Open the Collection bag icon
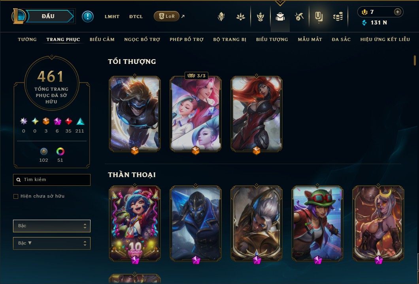Viewport: 419px width, 284px height. [x=280, y=17]
